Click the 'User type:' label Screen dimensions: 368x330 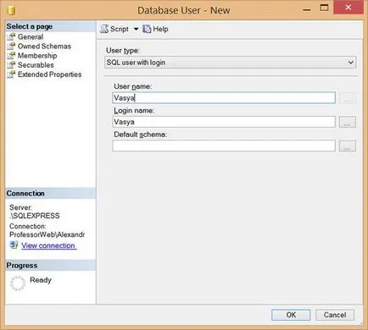(x=123, y=51)
